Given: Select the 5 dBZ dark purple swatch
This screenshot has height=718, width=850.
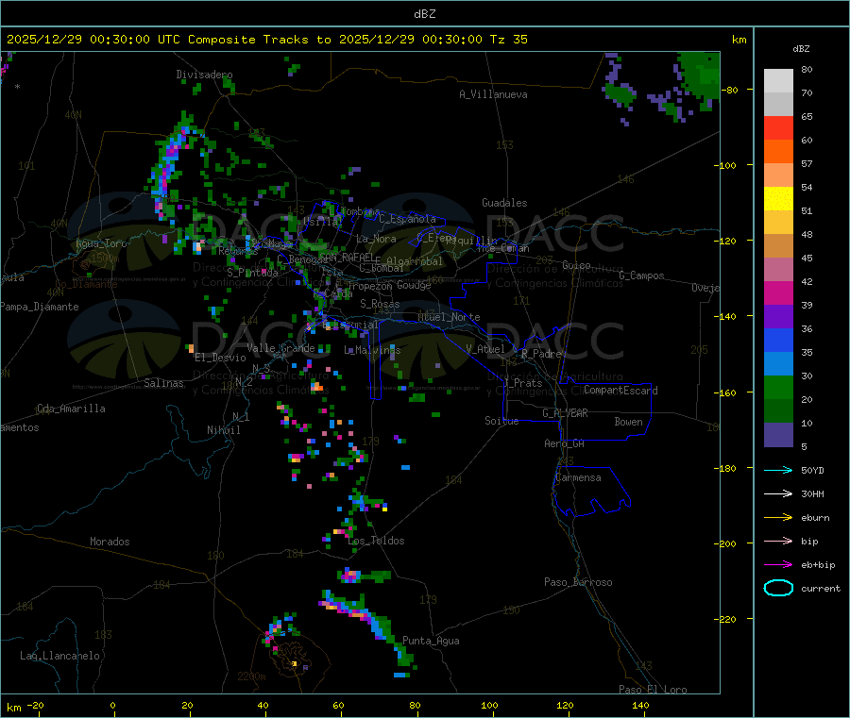Looking at the screenshot, I should 778,435.
